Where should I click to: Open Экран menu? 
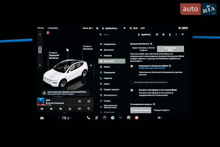point(112,84)
